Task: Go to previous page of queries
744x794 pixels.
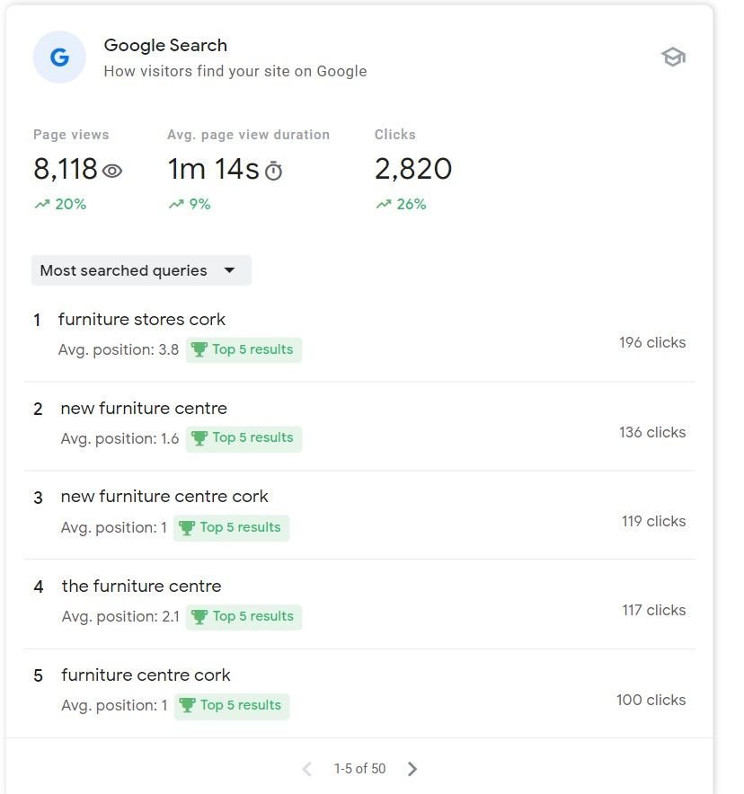Action: (306, 769)
